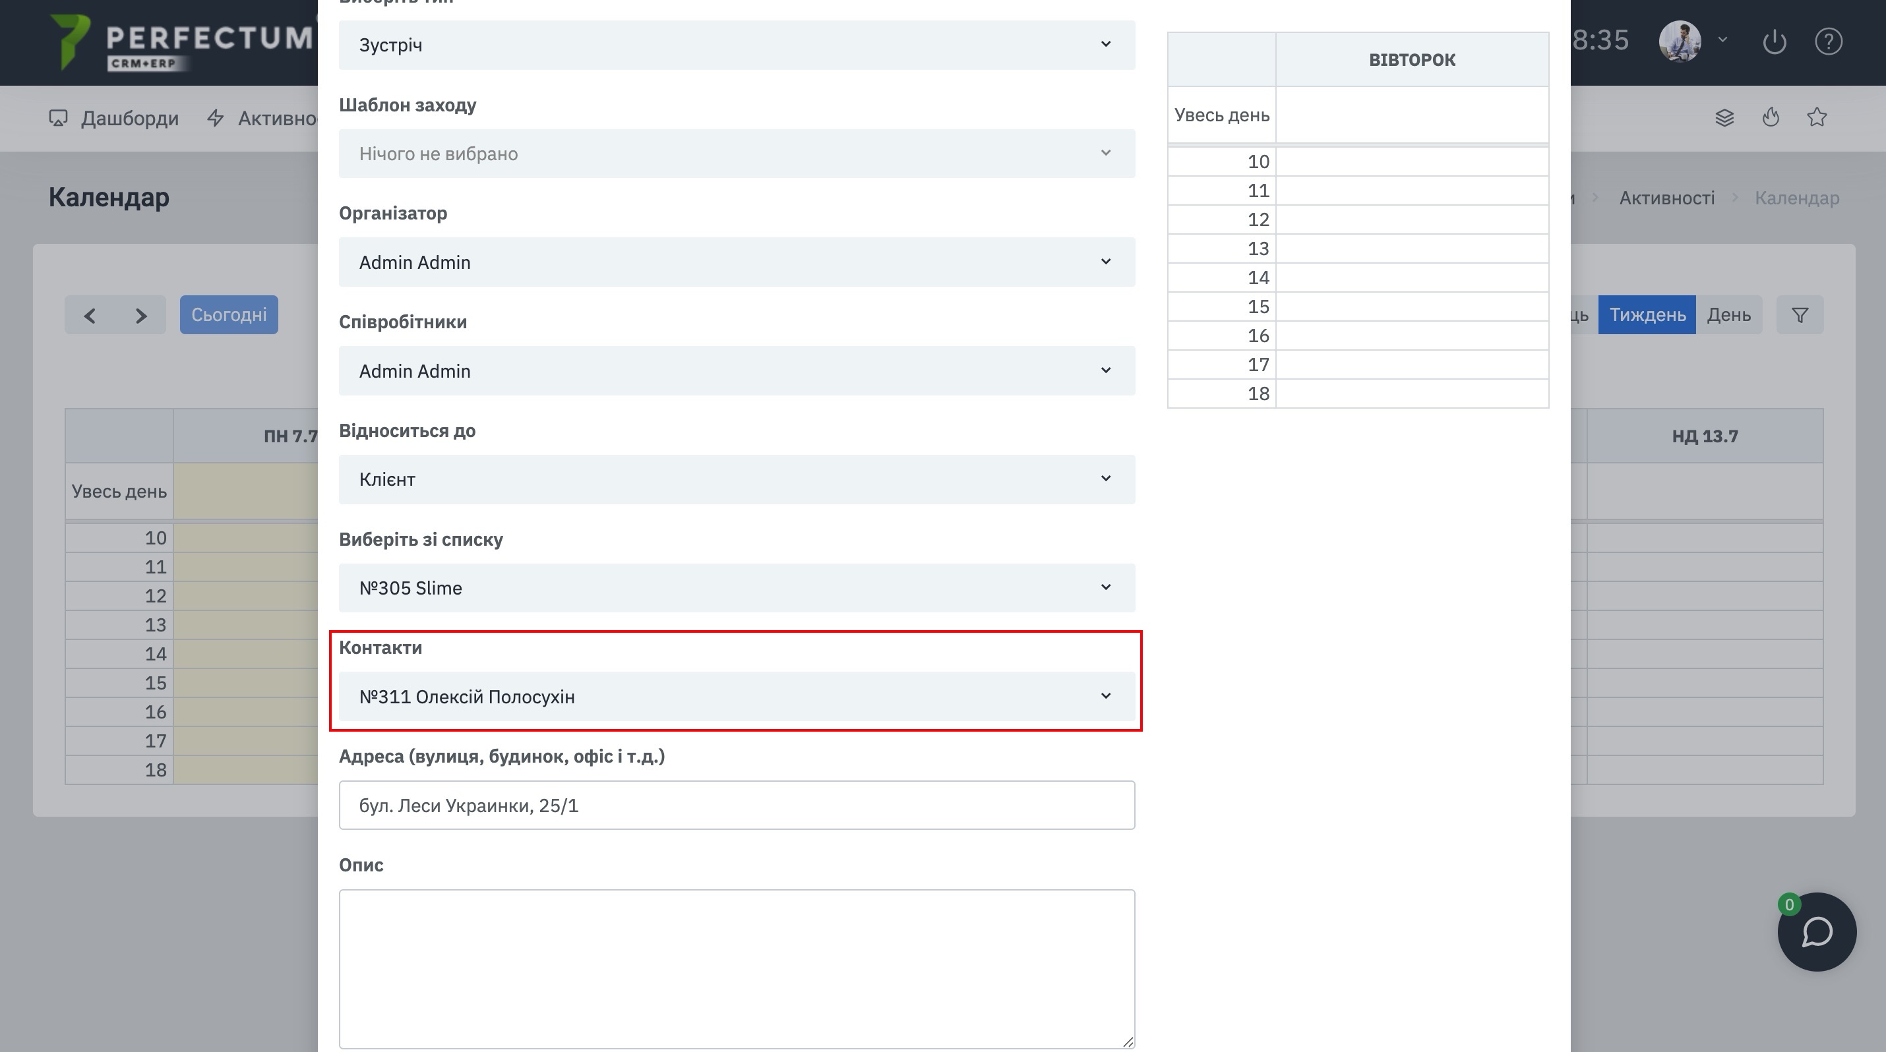1886x1052 pixels.
Task: Select the 10 hour slot in Вівторок panel
Action: click(1412, 161)
